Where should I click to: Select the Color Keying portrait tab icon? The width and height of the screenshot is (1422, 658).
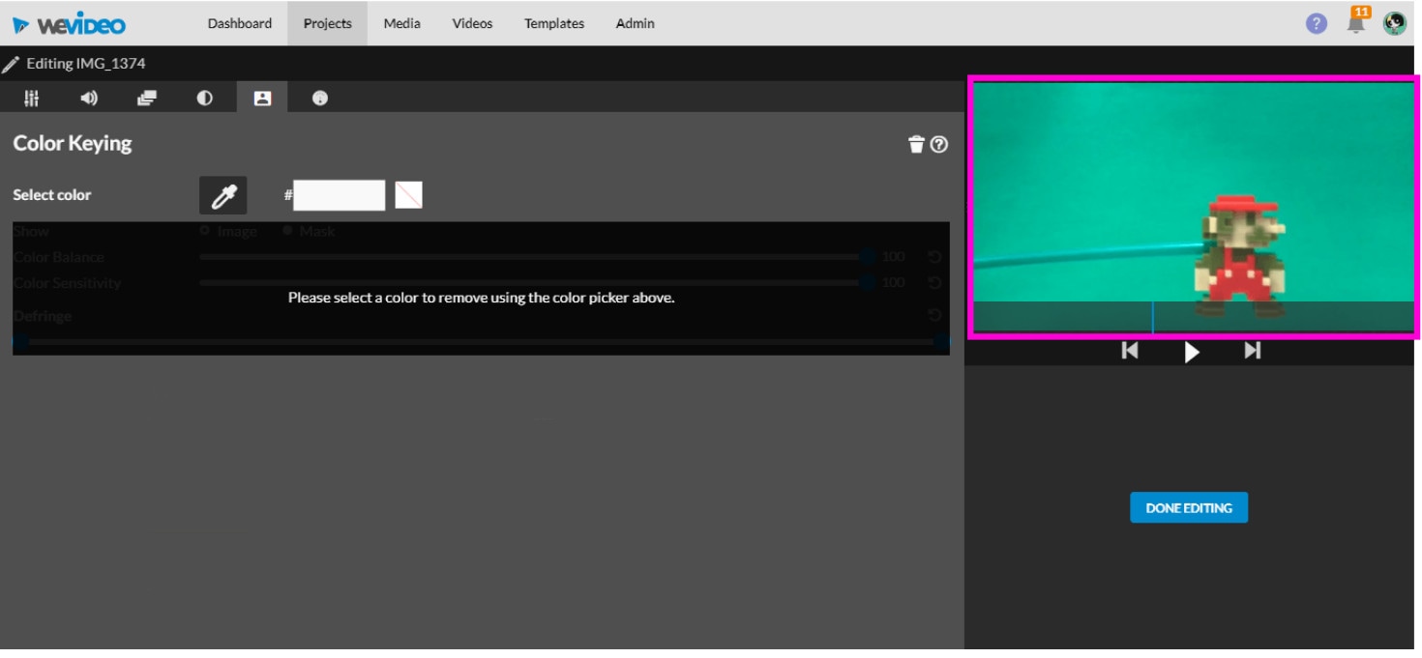(x=262, y=98)
